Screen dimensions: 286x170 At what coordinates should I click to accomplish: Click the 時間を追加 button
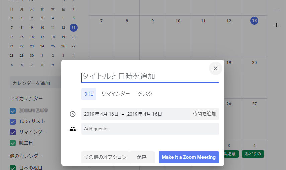pyautogui.click(x=204, y=114)
